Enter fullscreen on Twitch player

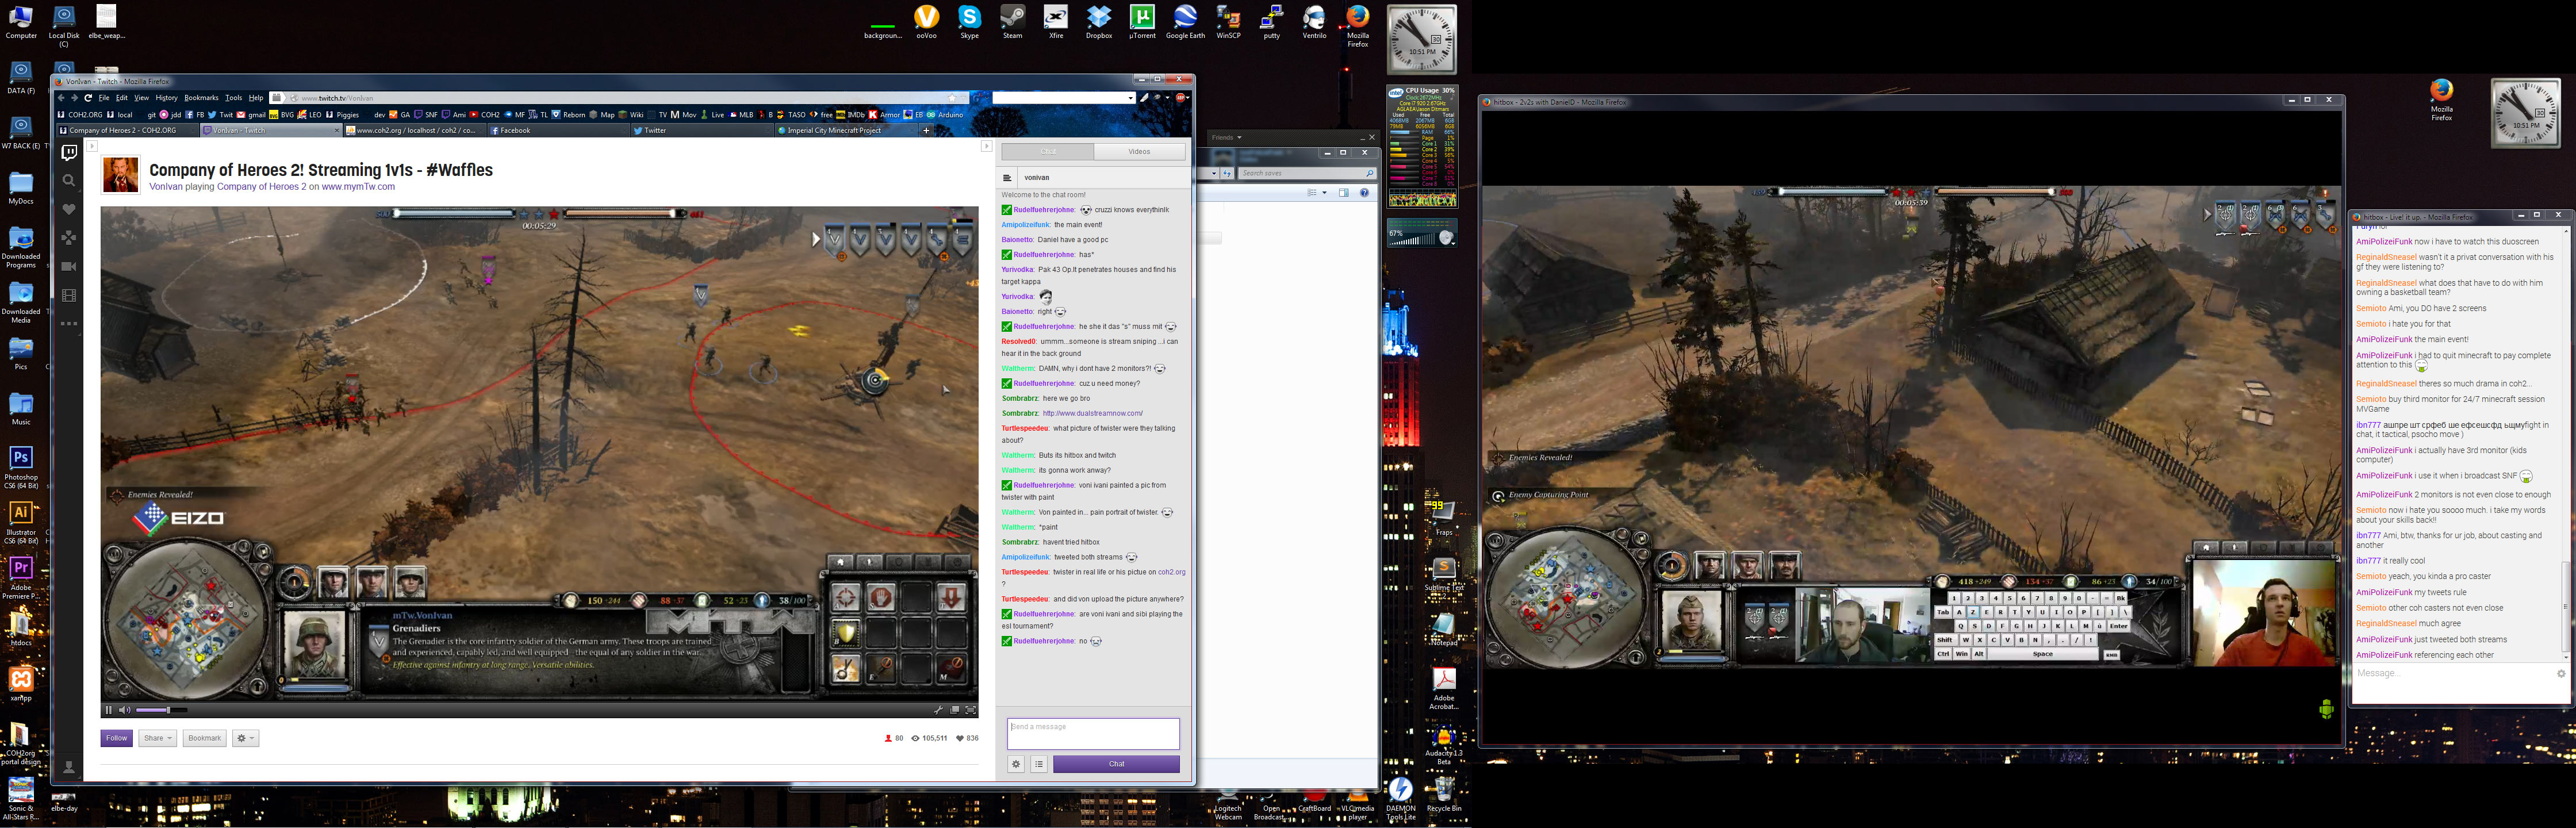click(x=970, y=710)
